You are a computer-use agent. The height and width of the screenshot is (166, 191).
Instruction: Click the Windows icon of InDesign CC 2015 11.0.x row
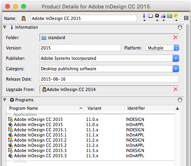[10, 119]
